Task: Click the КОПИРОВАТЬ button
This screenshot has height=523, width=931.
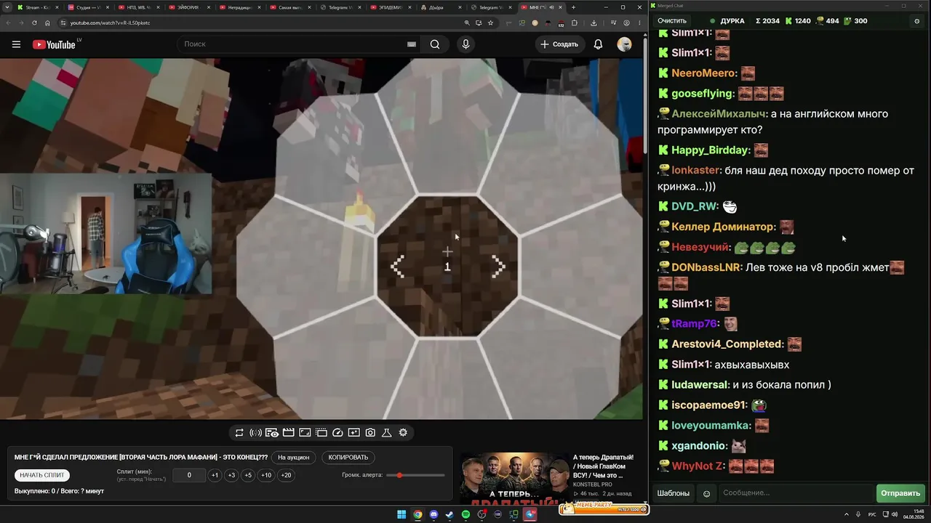Action: point(348,458)
